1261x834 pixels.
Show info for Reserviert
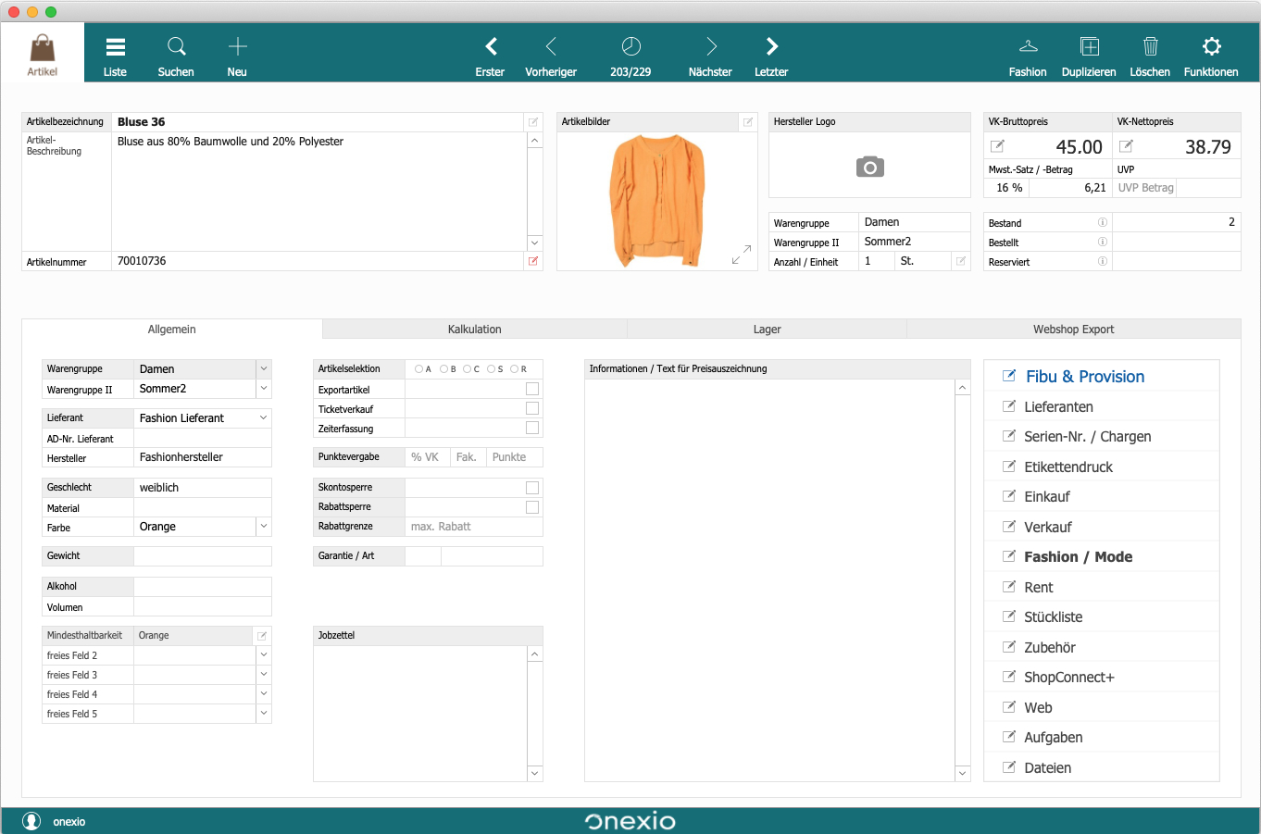click(x=1103, y=262)
